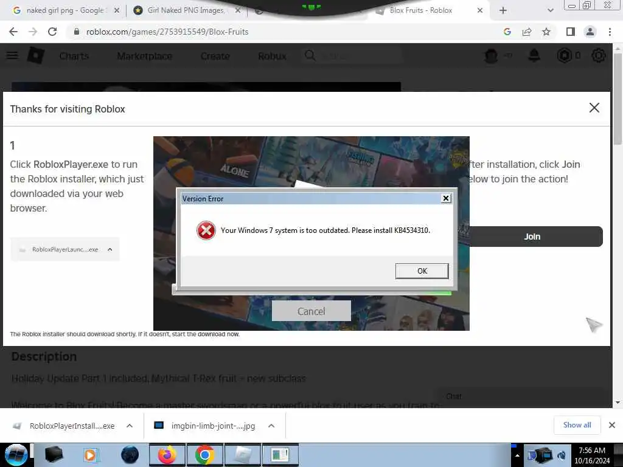Click the volume icon in the system tray
The width and height of the screenshot is (623, 467).
(x=562, y=455)
